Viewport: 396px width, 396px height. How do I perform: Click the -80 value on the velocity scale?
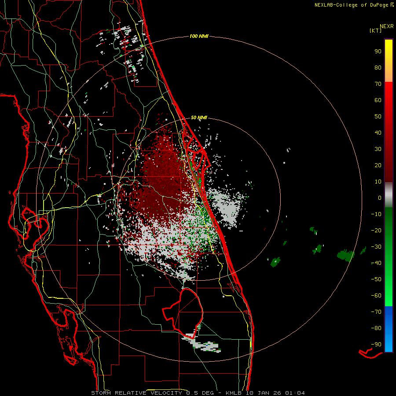click(376, 328)
